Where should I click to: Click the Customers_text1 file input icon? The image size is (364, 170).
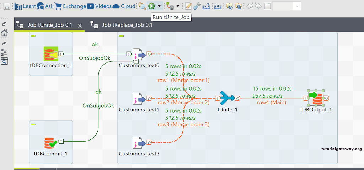pyautogui.click(x=139, y=98)
